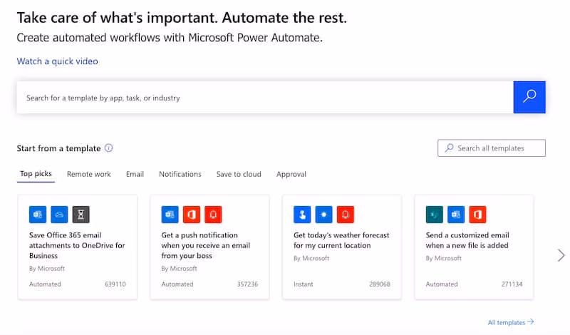
Task: Switch to the Remote work tab
Action: click(x=89, y=174)
